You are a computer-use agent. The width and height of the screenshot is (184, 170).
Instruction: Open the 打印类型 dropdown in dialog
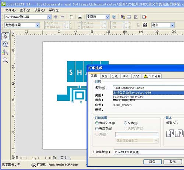point(149,152)
